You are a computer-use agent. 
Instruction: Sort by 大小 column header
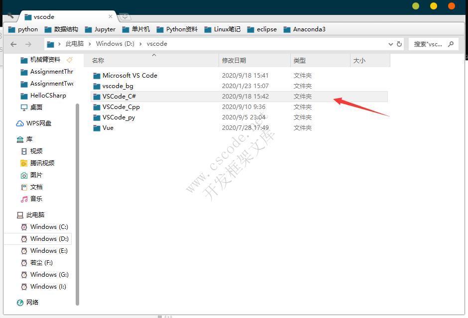pyautogui.click(x=370, y=61)
